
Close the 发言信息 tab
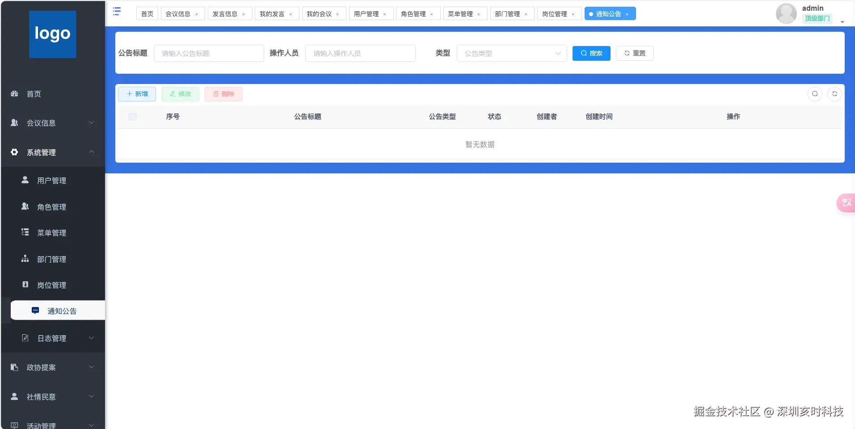[x=244, y=14]
